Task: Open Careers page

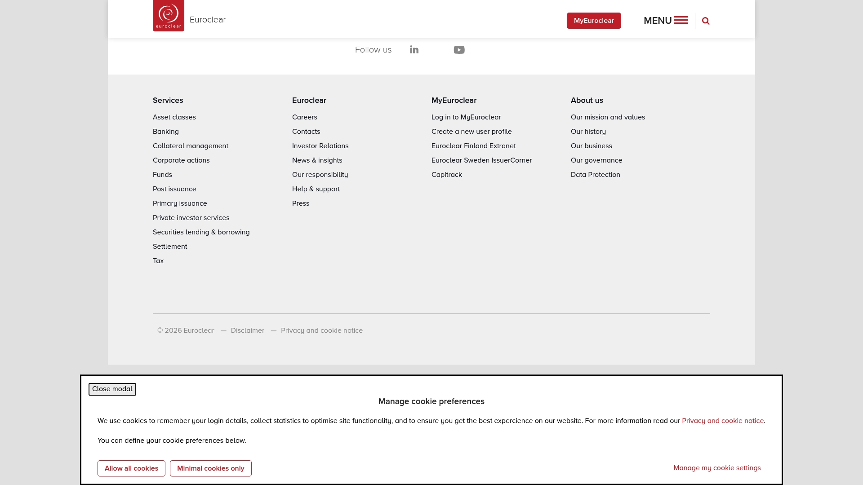Action: (305, 117)
